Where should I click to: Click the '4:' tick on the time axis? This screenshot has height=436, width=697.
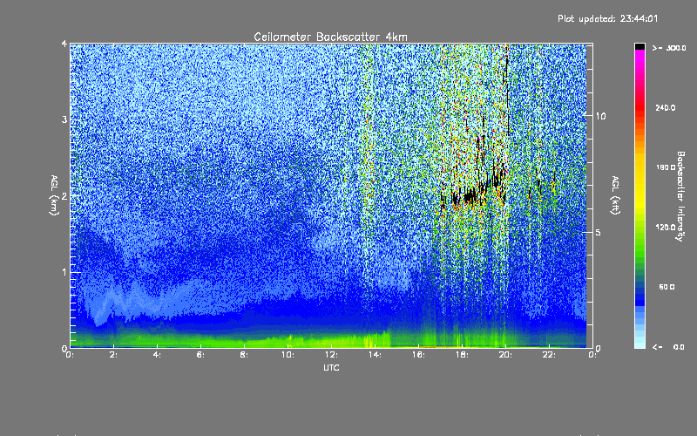[x=157, y=355]
